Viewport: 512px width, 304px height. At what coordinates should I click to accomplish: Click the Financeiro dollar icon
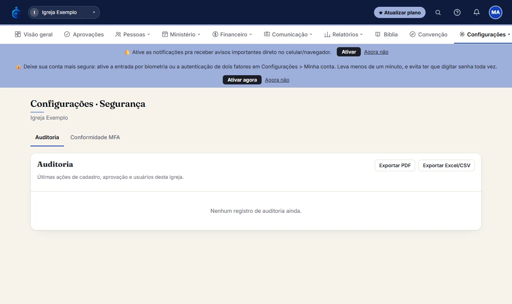[215, 34]
